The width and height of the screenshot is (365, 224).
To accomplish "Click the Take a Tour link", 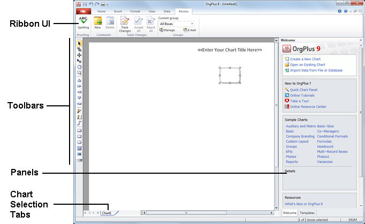I will click(x=299, y=101).
